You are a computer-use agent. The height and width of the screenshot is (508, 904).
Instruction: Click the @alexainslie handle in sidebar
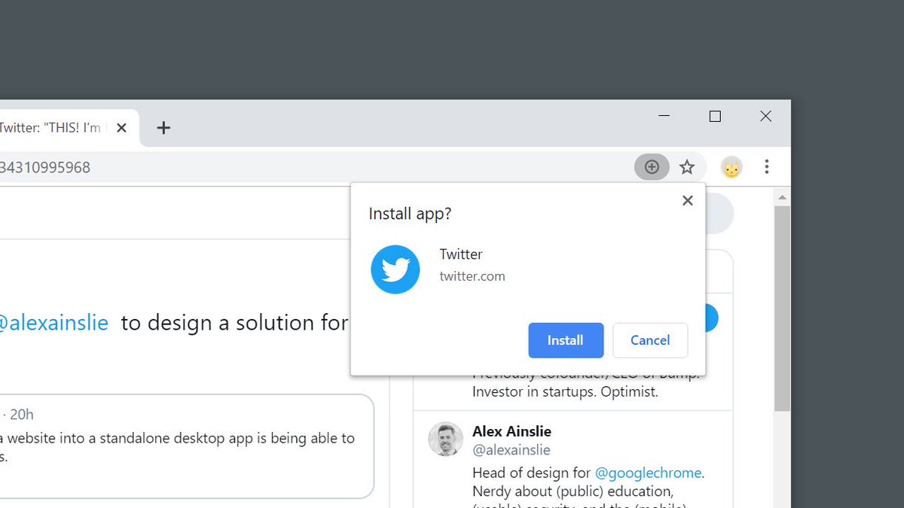(511, 450)
